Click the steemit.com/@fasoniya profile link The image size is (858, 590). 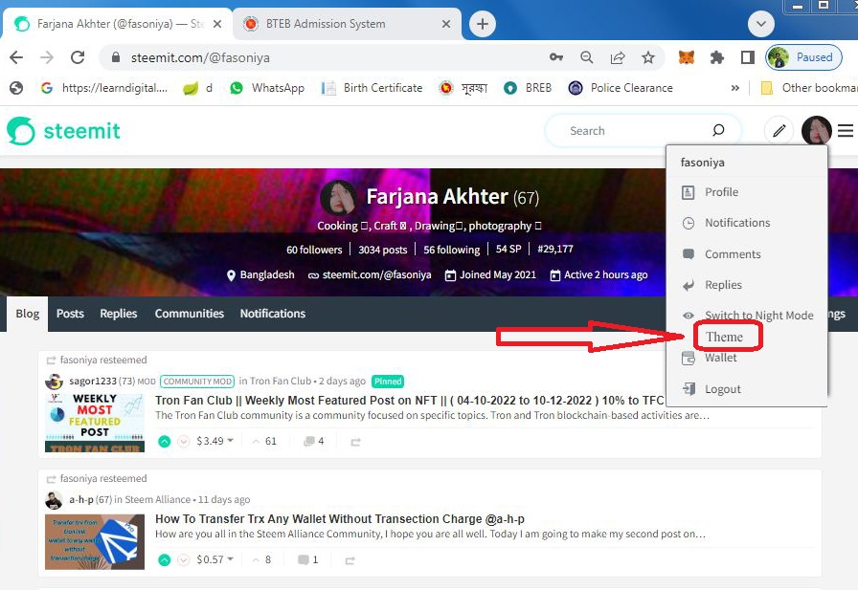[376, 274]
